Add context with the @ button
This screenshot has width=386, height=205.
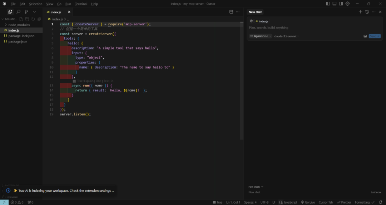(251, 21)
